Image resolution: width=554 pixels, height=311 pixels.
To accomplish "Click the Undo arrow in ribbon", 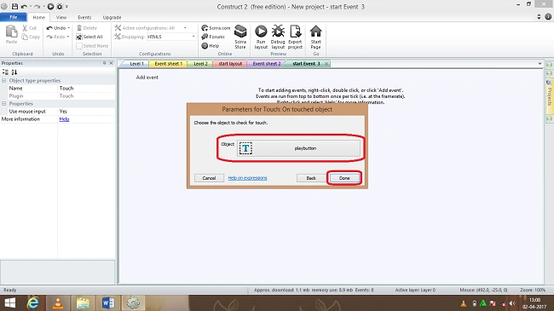I will 49,28.
